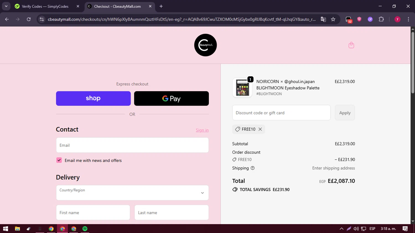Screen dimensions: 415x233
Task: Remove the FREE10 discount code tag
Action: point(260,129)
